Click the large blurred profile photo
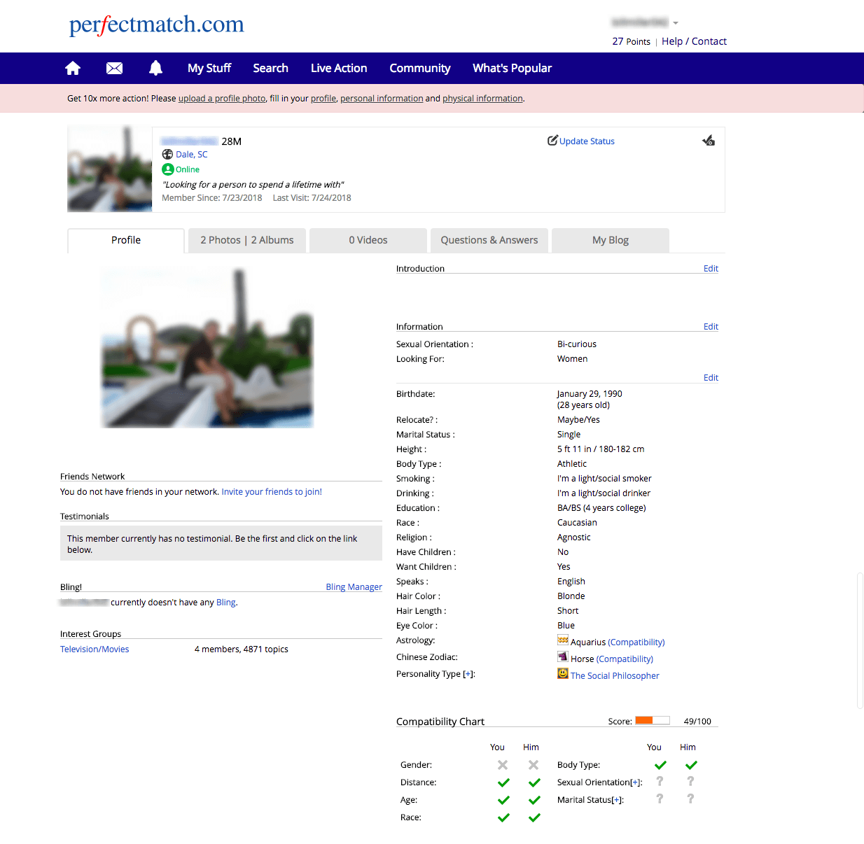The height and width of the screenshot is (844, 864). [208, 348]
